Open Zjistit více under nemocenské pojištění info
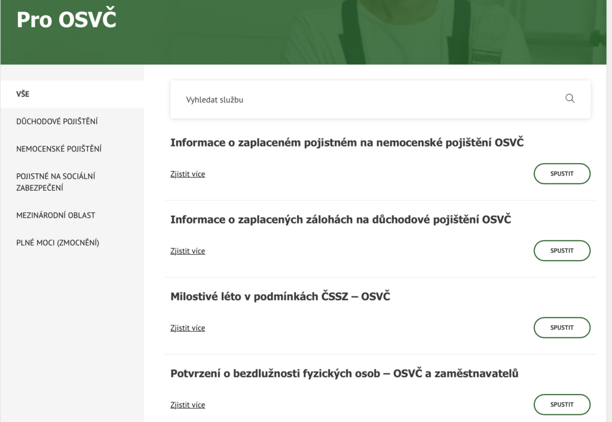Screen dimensions: 612x422 coord(187,173)
